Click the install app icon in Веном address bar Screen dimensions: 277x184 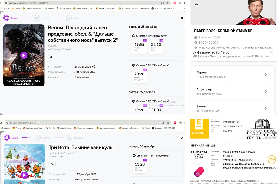[163, 3]
